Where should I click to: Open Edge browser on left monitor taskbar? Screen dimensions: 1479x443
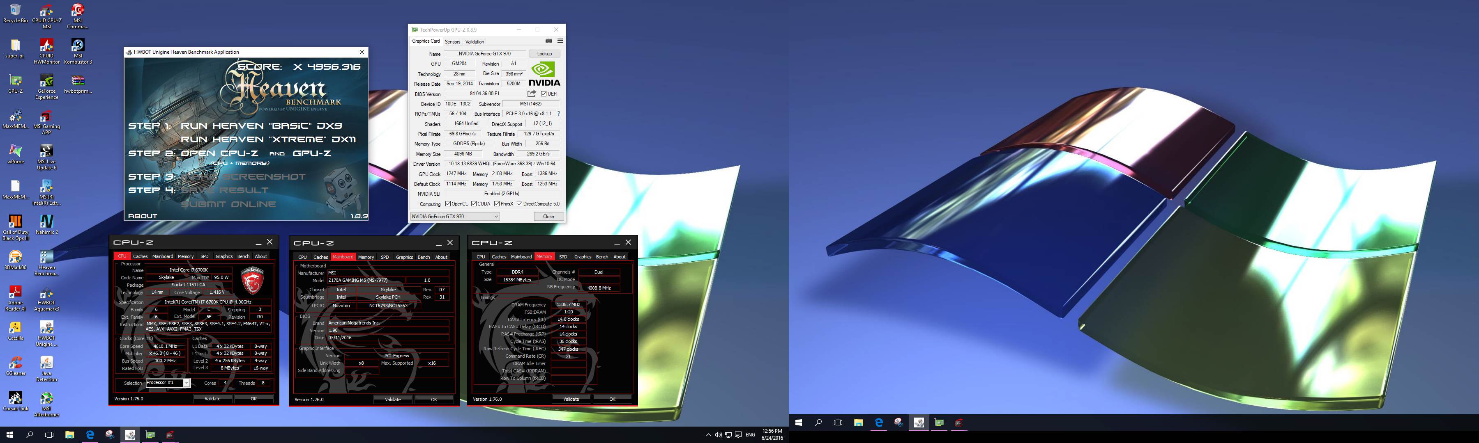[90, 435]
